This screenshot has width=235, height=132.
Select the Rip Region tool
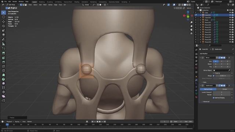pyautogui.click(x=3, y=100)
